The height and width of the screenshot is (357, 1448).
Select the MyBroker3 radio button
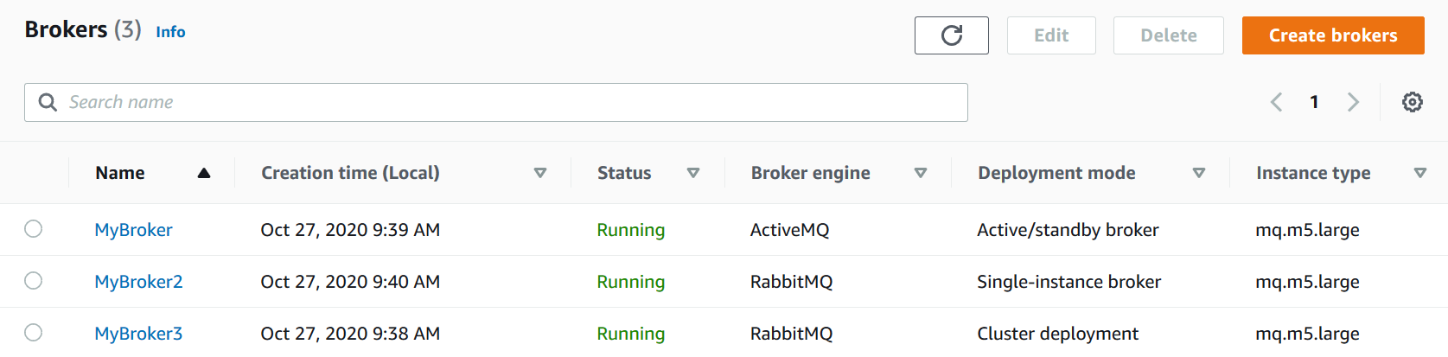pos(34,333)
